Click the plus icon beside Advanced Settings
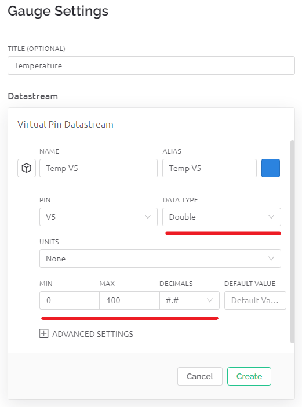Screen dimensions: 302x407 tap(44, 333)
